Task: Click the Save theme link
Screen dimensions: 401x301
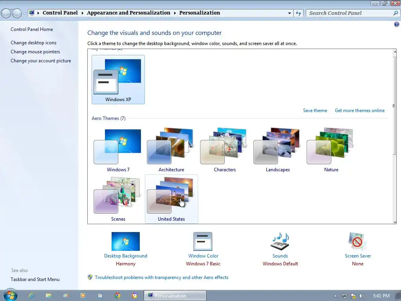Action: (315, 110)
